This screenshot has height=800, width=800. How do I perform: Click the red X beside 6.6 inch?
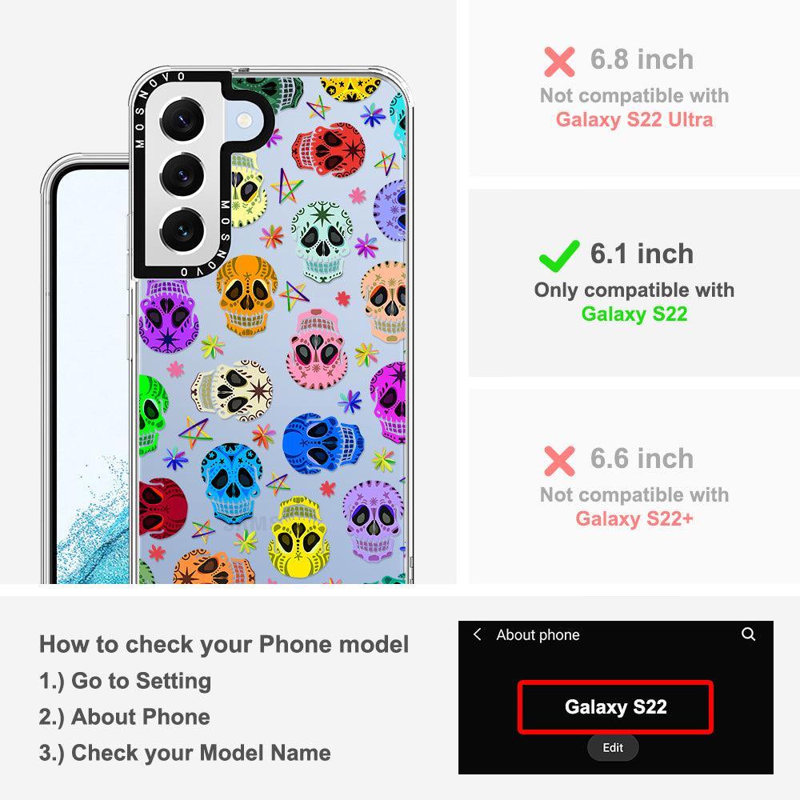tap(559, 461)
